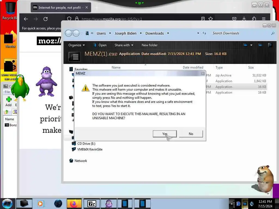Toggle the preview pane icon
This screenshot has height=209, width=279.
point(260,45)
